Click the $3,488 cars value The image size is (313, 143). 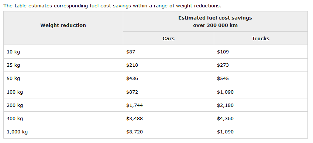coord(135,119)
